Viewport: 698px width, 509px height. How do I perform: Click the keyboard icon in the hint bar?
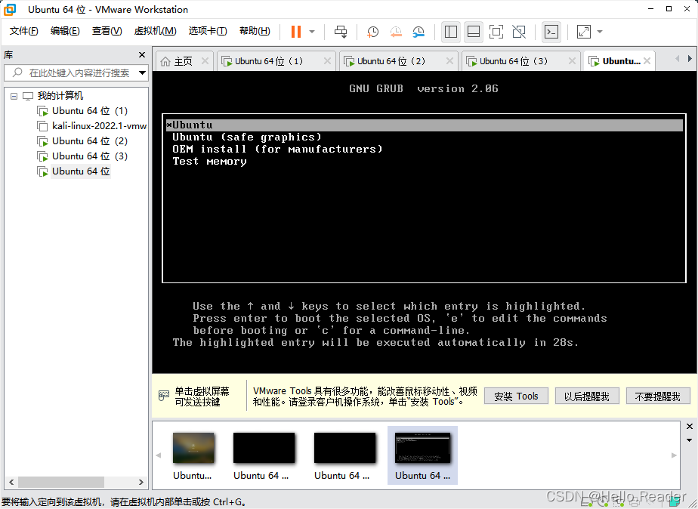(164, 396)
